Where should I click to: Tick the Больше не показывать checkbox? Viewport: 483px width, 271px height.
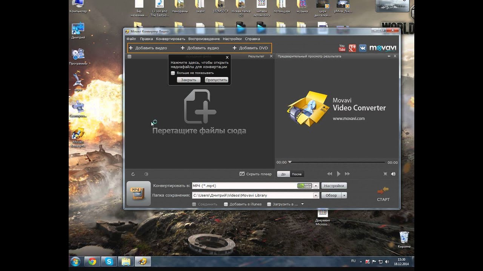point(173,73)
